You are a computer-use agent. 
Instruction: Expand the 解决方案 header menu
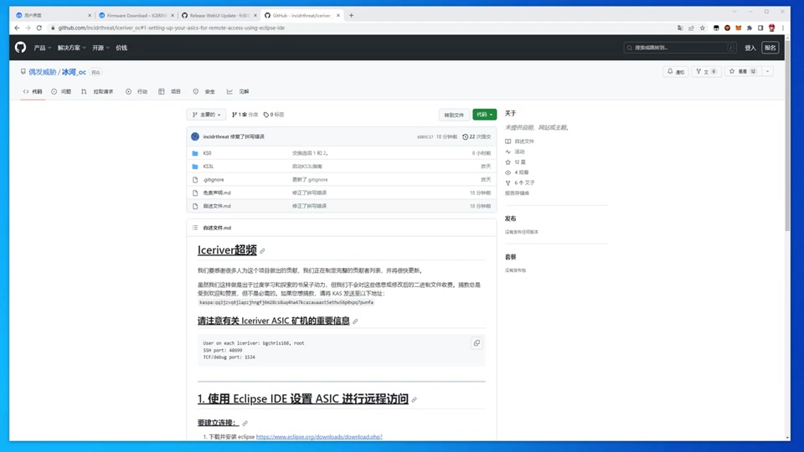click(71, 48)
